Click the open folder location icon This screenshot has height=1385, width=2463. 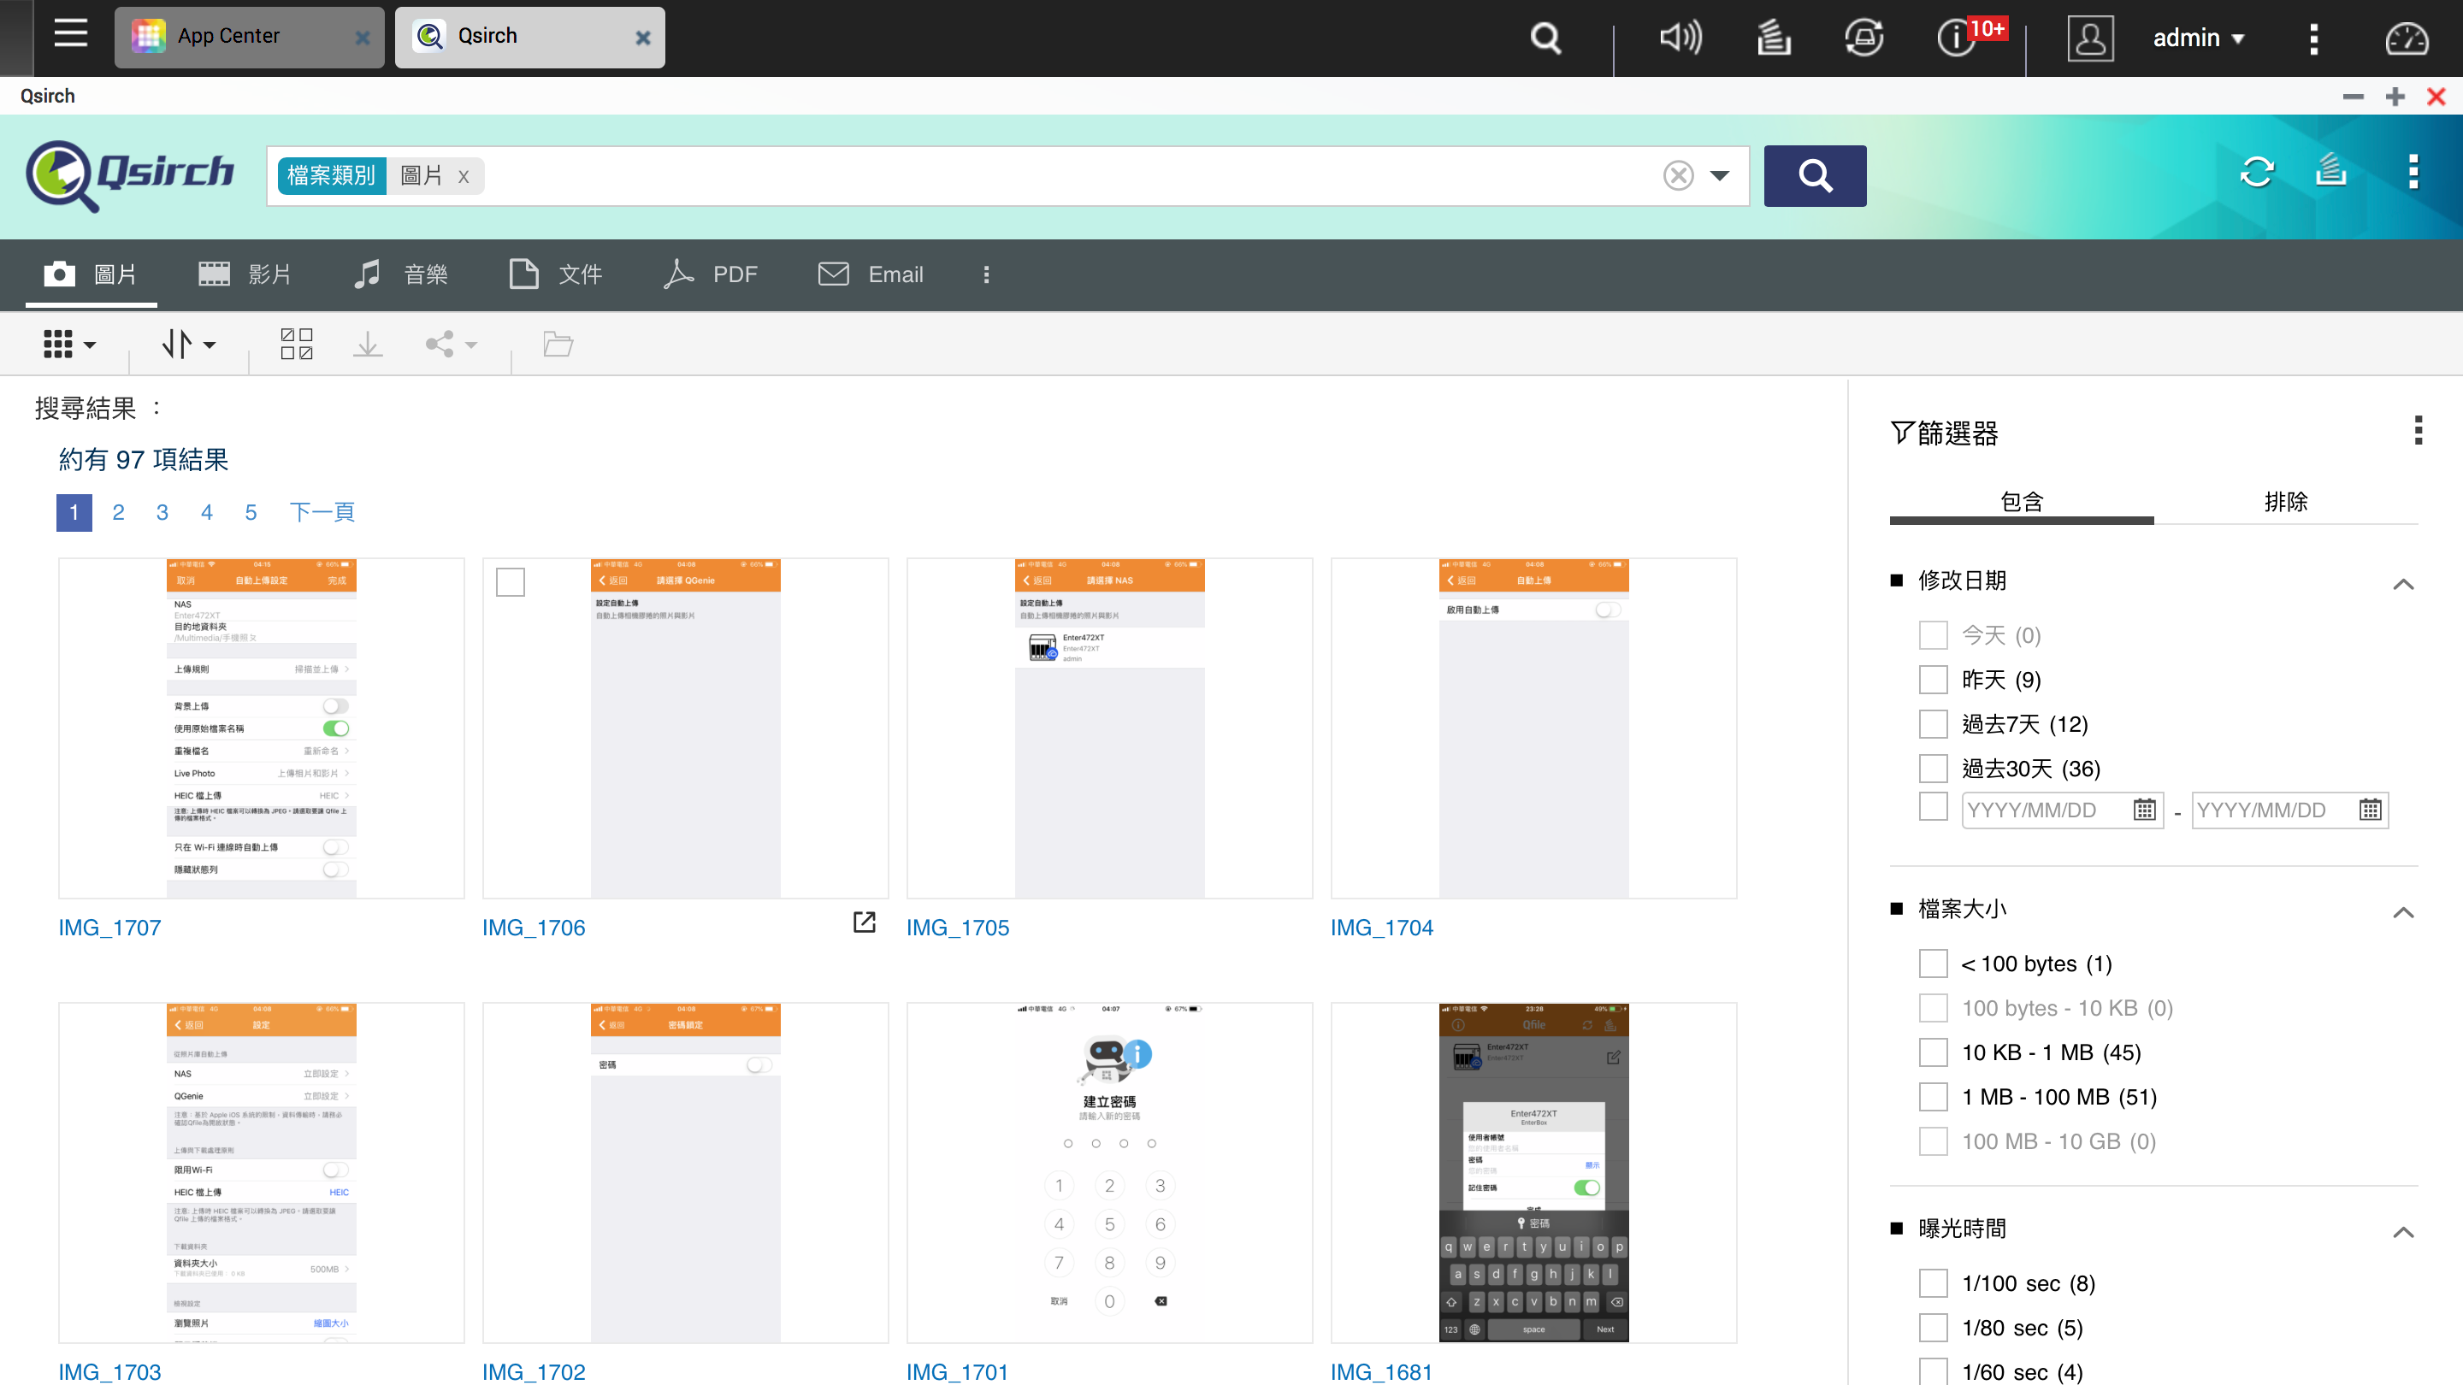pos(558,344)
